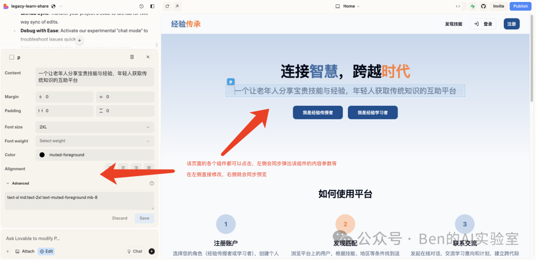Click the Publish button
The width and height of the screenshot is (536, 260).
tap(521, 6)
